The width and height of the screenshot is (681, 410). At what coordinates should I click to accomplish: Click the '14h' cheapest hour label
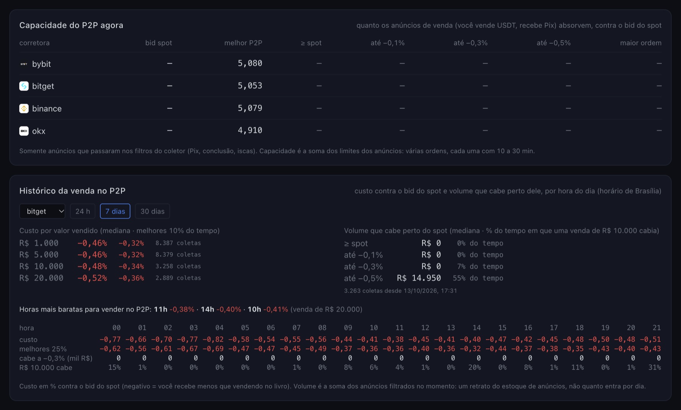[x=207, y=309]
